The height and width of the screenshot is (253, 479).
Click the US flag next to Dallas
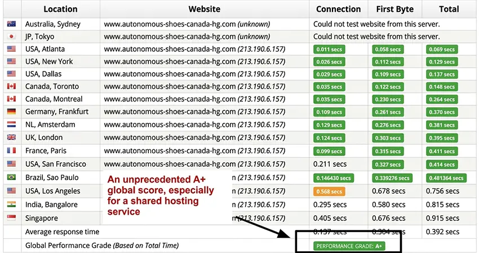pos(11,74)
